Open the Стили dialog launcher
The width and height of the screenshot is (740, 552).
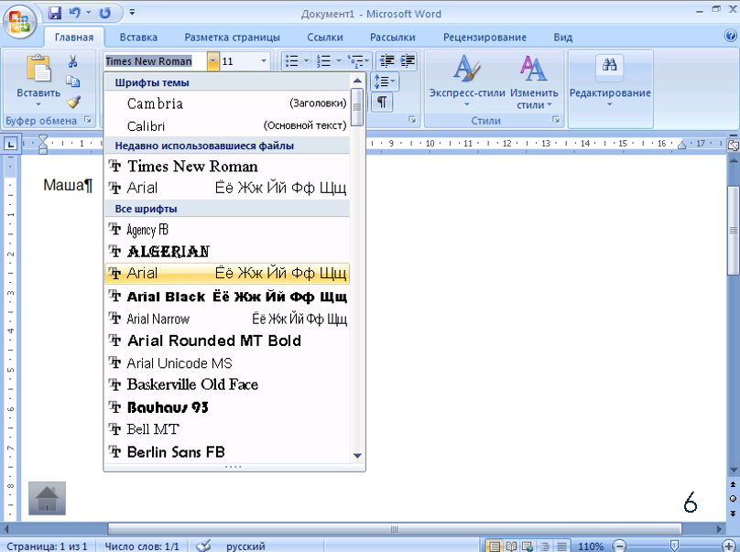[556, 120]
